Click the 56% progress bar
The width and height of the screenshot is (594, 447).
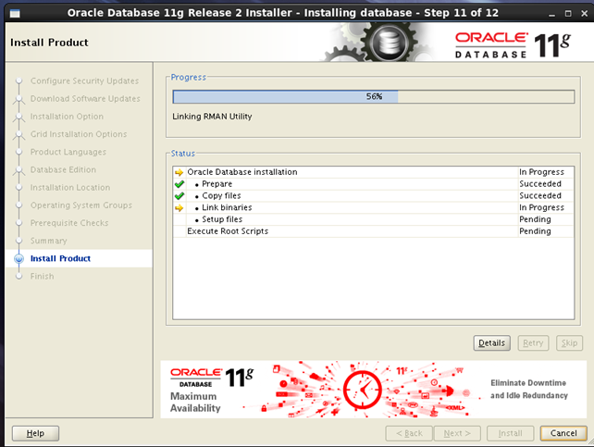[x=374, y=96]
